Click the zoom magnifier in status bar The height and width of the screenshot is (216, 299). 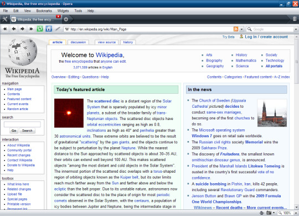pos(280,213)
